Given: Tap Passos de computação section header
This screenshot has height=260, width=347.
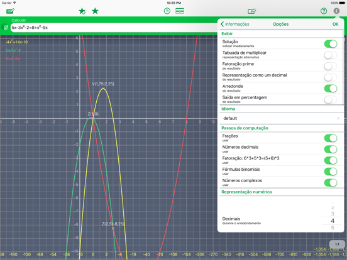Looking at the screenshot, I should pos(245,128).
